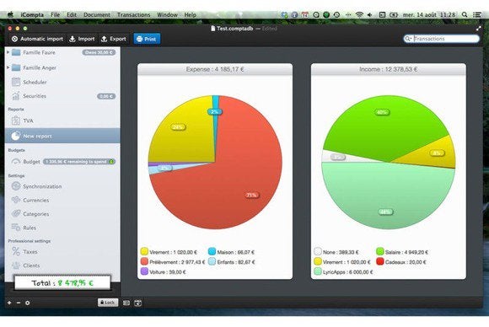Open the Categories tag icon
This screenshot has height=327, width=489.
tap(15, 214)
